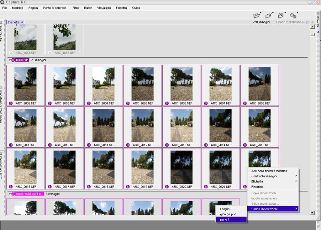Image resolution: width=321 pixels, height=230 pixels.
Task: Collapse the pano nodal point err group triangle
Action: tap(10, 194)
